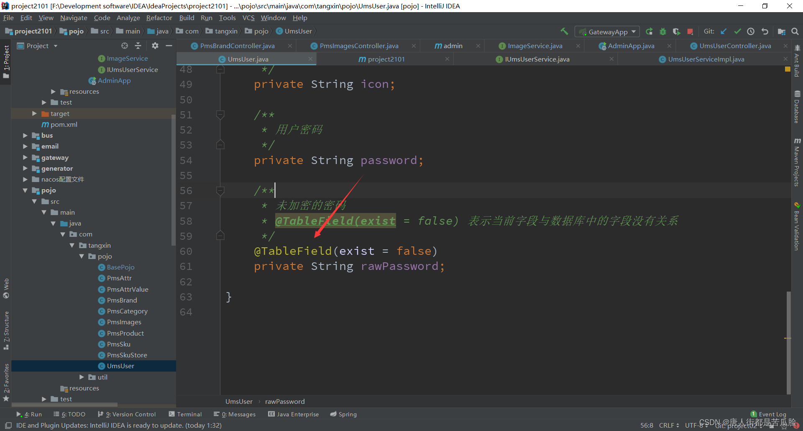
Task: Click Scroll from Source target icon
Action: click(x=125, y=46)
